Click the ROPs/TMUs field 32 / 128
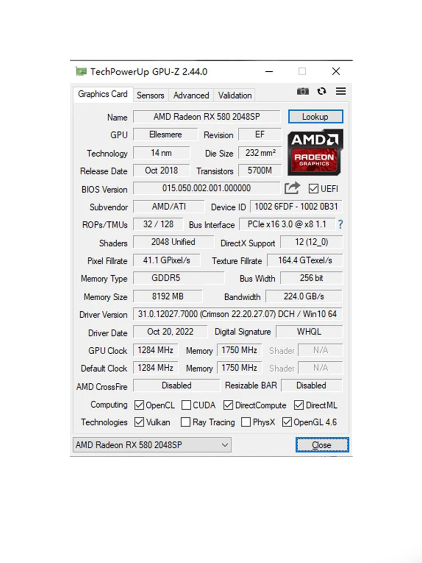The image size is (422, 563). [158, 224]
